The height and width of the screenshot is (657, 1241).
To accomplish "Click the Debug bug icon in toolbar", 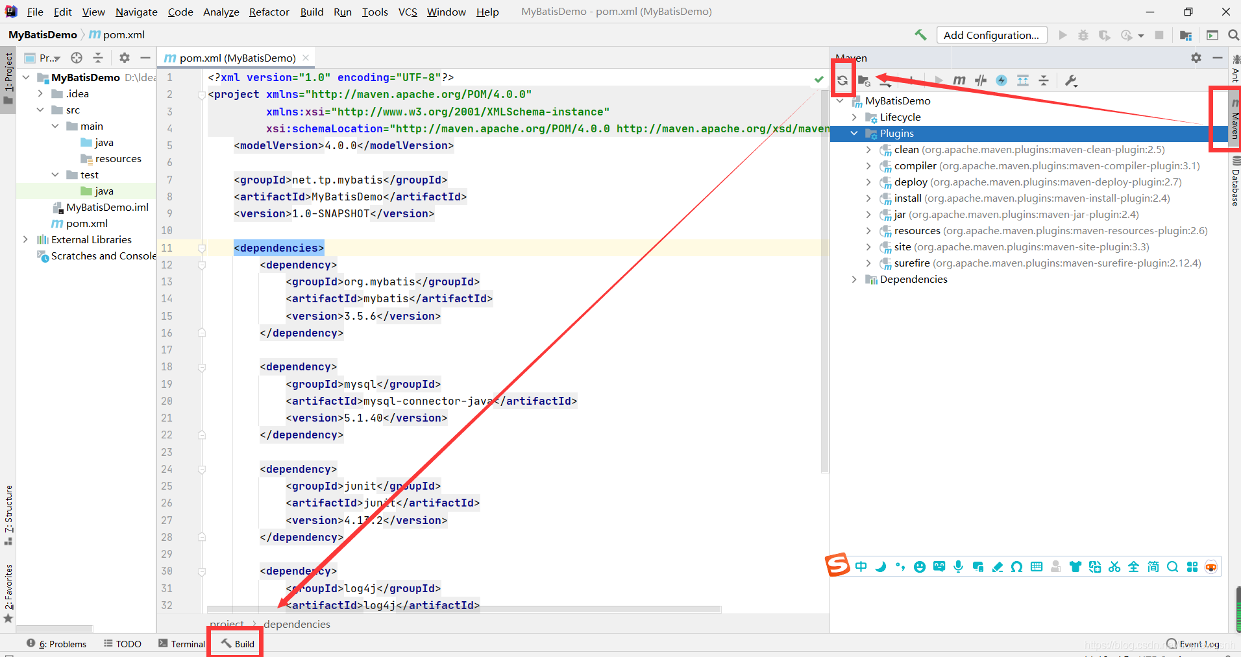I will pyautogui.click(x=1083, y=35).
